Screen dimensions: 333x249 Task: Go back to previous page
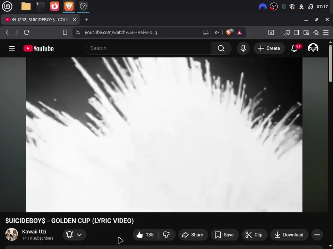pos(7,33)
